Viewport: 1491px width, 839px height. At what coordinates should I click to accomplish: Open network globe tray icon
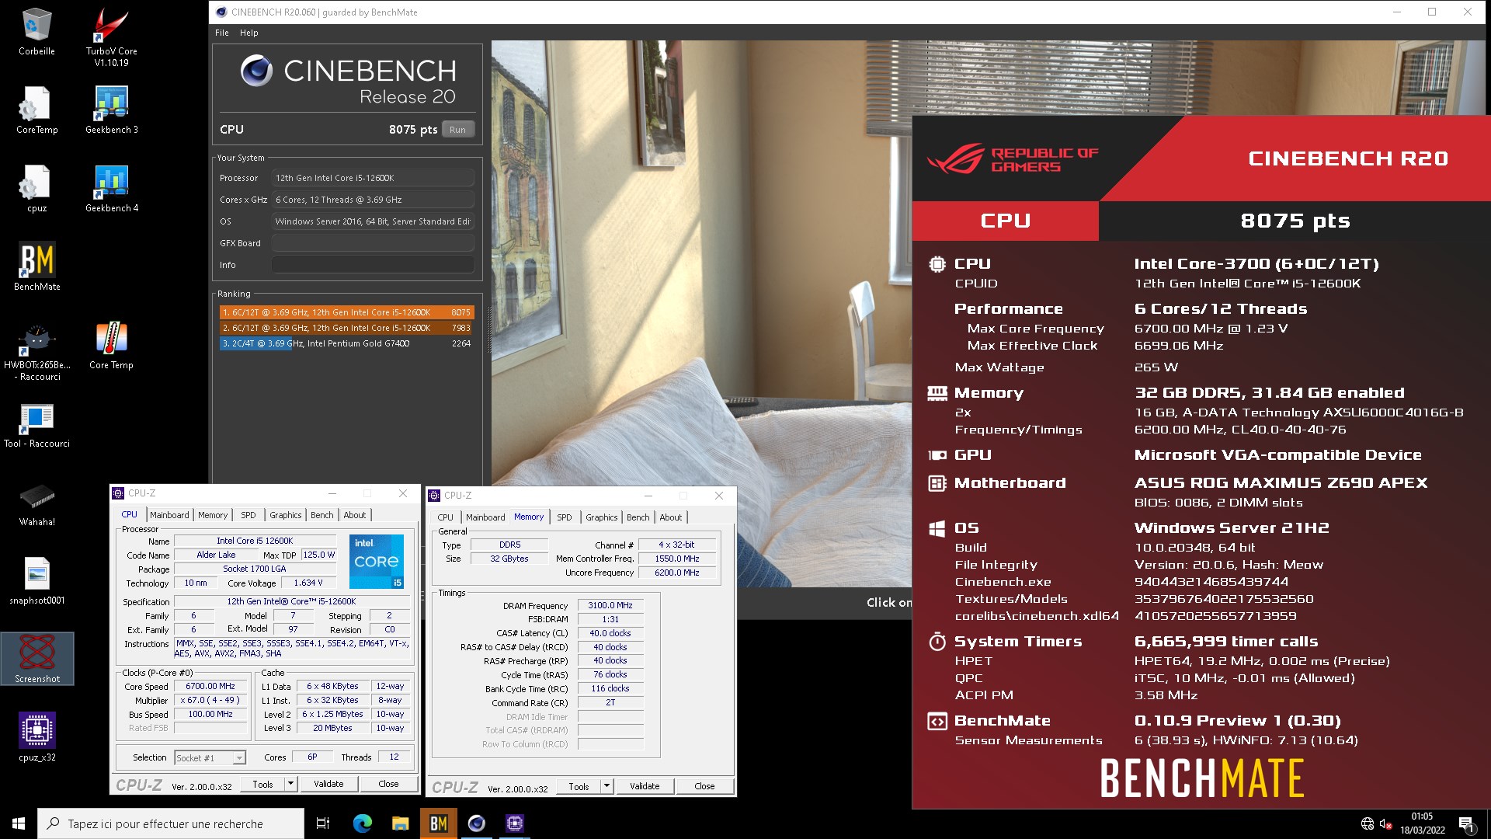coord(1368,823)
